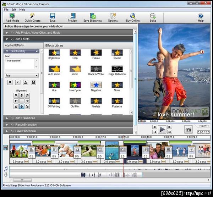This screenshot has width=213, height=197.
Task: Step back one frame
Action: pos(154,127)
